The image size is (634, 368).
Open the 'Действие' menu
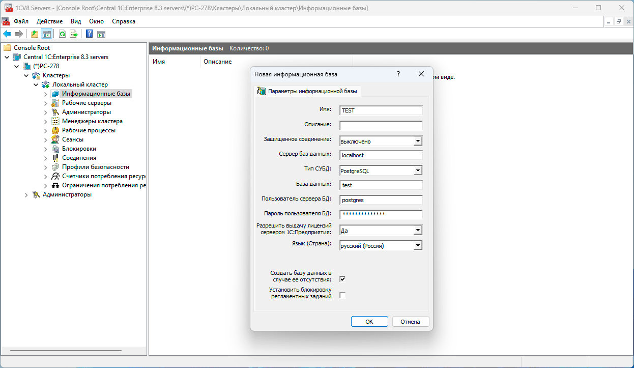pyautogui.click(x=49, y=21)
